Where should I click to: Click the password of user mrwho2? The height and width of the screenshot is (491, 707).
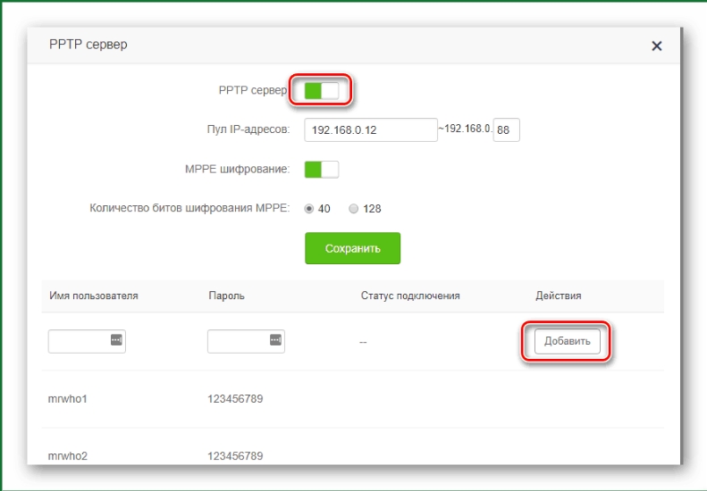(x=235, y=455)
